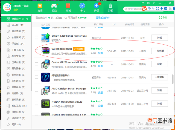Select 浏览器 (2) category
The width and height of the screenshot is (175, 130).
point(16,93)
